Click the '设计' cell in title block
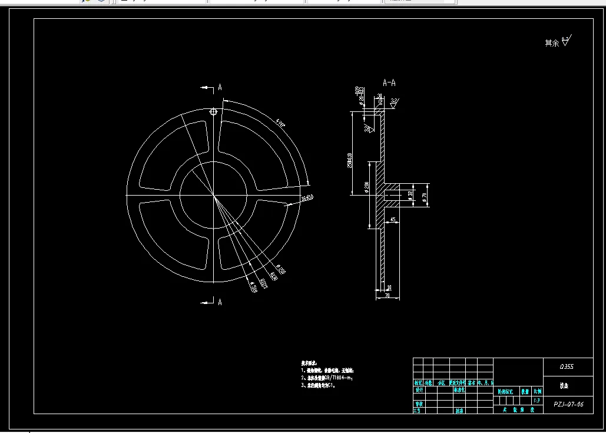This screenshot has width=606, height=433. (x=419, y=390)
